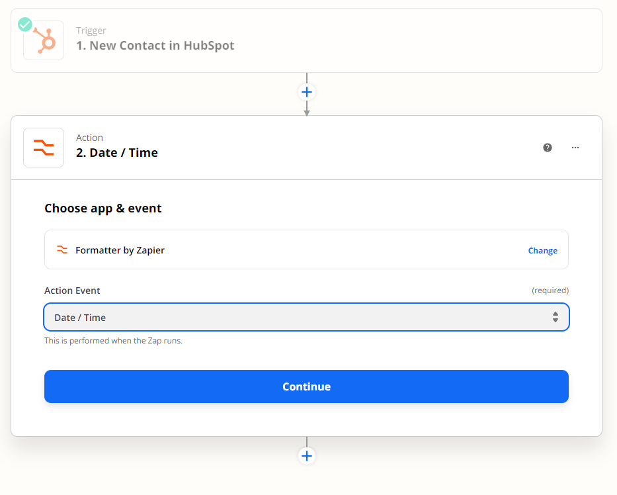Click the Formatter icon in action header

(44, 148)
